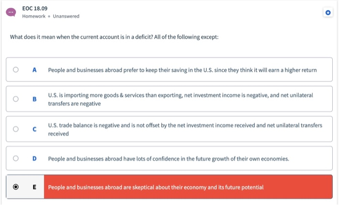Click the letter B answer label

[34, 99]
